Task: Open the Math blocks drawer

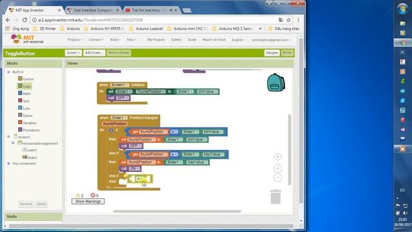Action: click(x=24, y=93)
